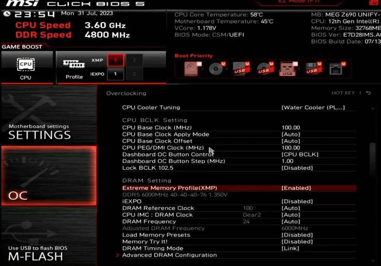Select the USB flash key boot device icon

[x=289, y=69]
